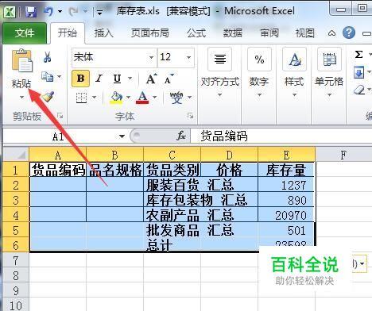
Task: Click the AutoSum sigma icon
Action: [x=358, y=55]
